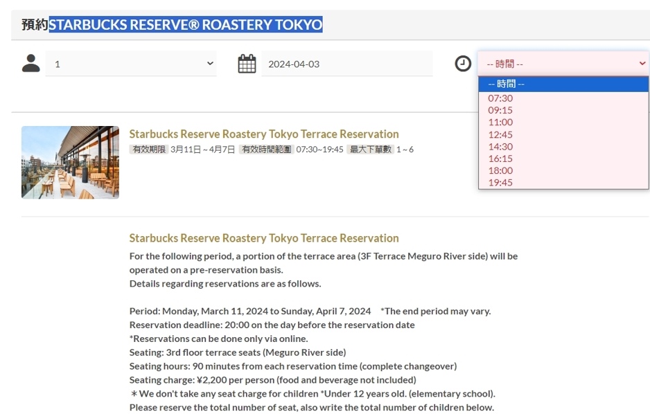Click the calendar icon beside the date
This screenshot has height=414, width=650.
coord(247,64)
